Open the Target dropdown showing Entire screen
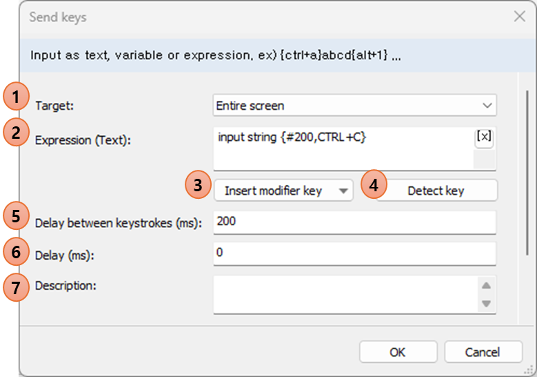The image size is (537, 377). pyautogui.click(x=354, y=106)
